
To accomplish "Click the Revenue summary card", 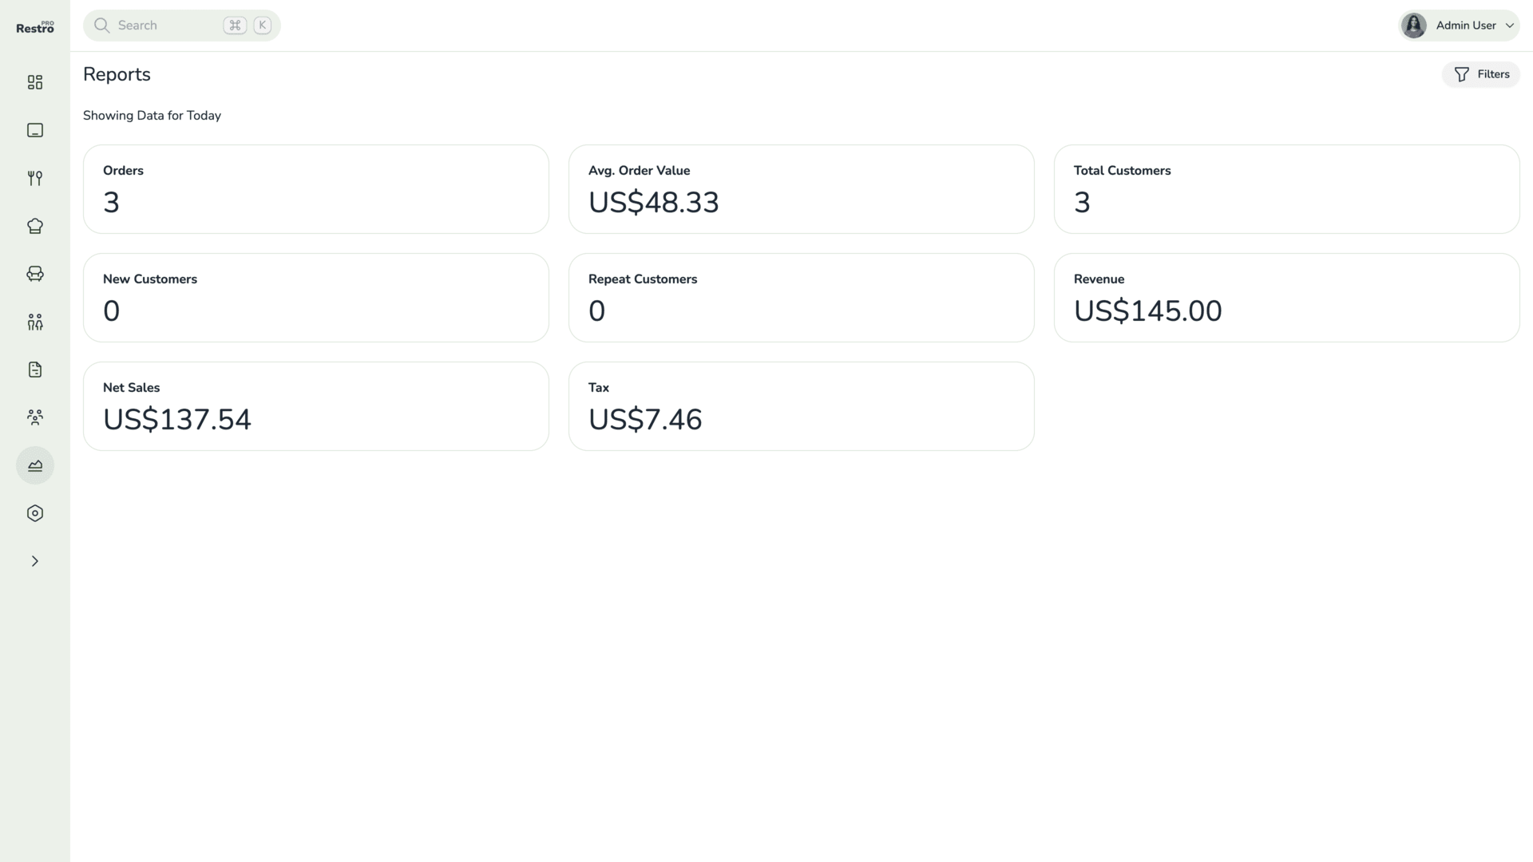I will (1286, 298).
